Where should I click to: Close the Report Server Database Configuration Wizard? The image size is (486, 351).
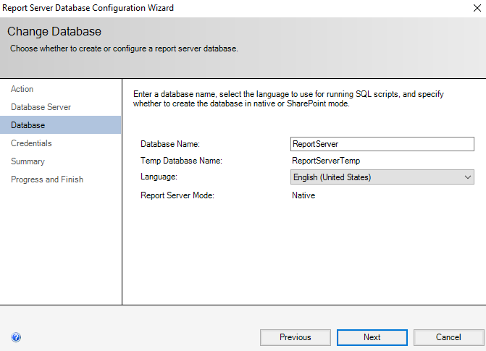point(477,8)
